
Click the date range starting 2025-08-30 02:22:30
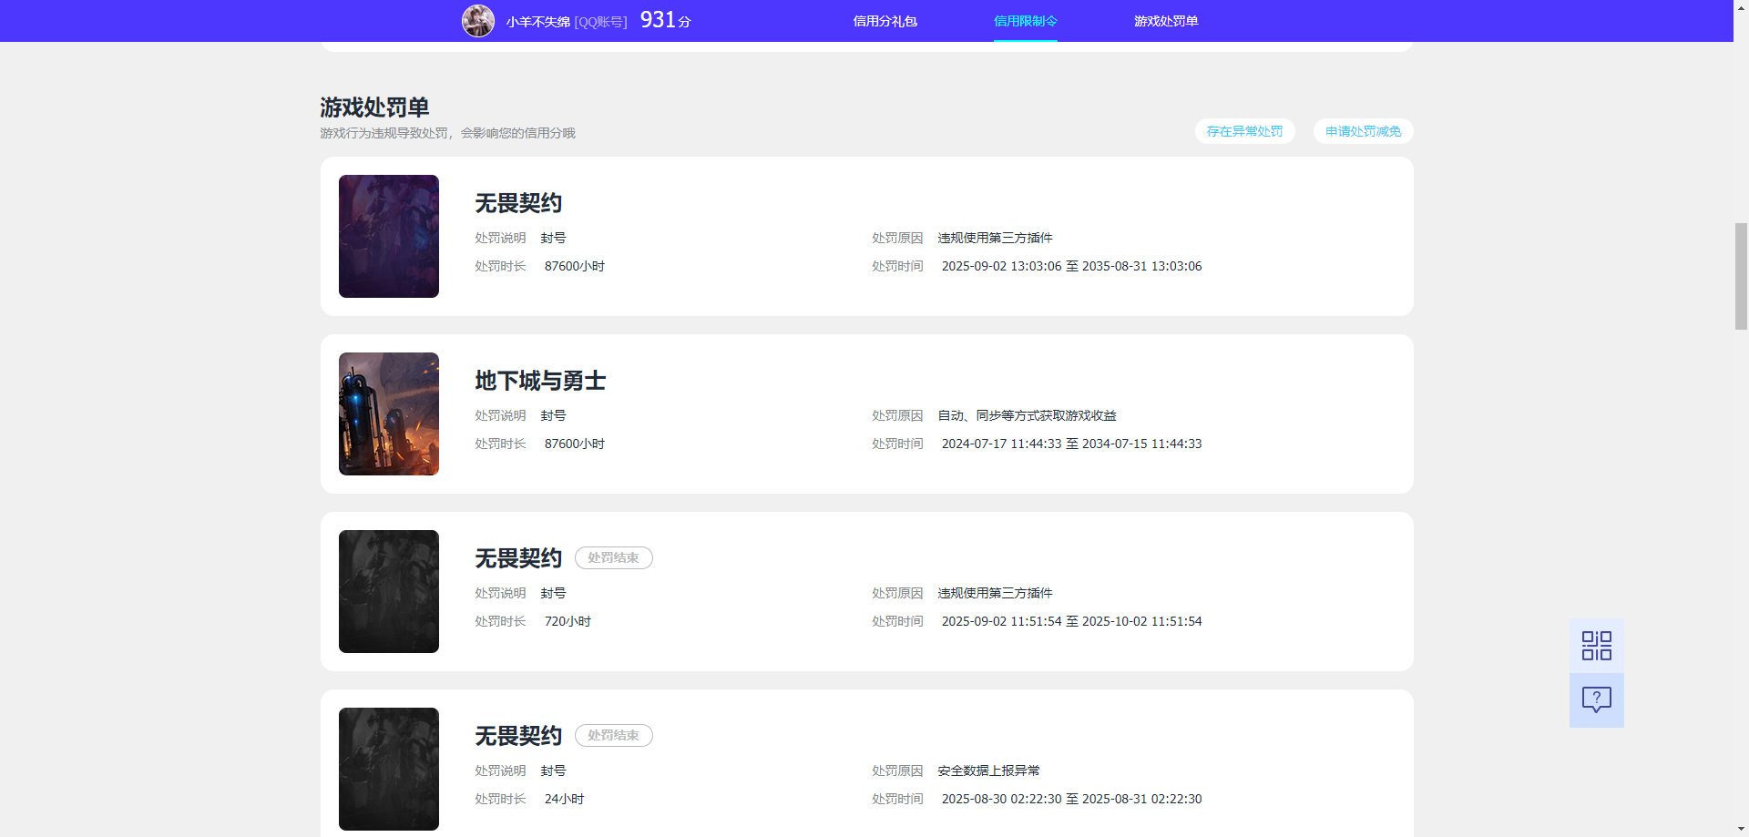(x=1072, y=799)
